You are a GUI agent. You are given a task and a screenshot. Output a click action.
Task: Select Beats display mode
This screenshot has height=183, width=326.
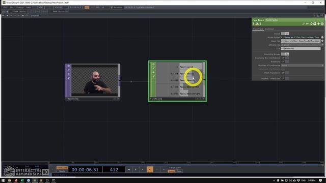click(62, 171)
